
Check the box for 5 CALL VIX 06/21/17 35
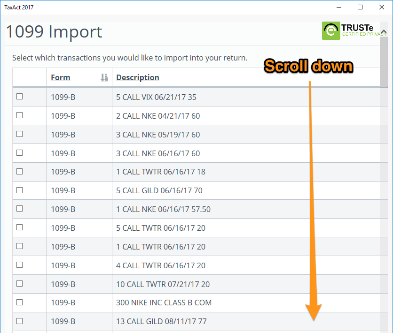(20, 97)
